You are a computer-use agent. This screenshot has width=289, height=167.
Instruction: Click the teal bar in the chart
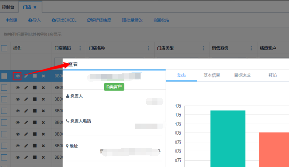(x=228, y=139)
